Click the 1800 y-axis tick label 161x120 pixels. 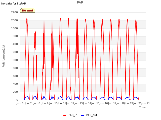(15, 28)
